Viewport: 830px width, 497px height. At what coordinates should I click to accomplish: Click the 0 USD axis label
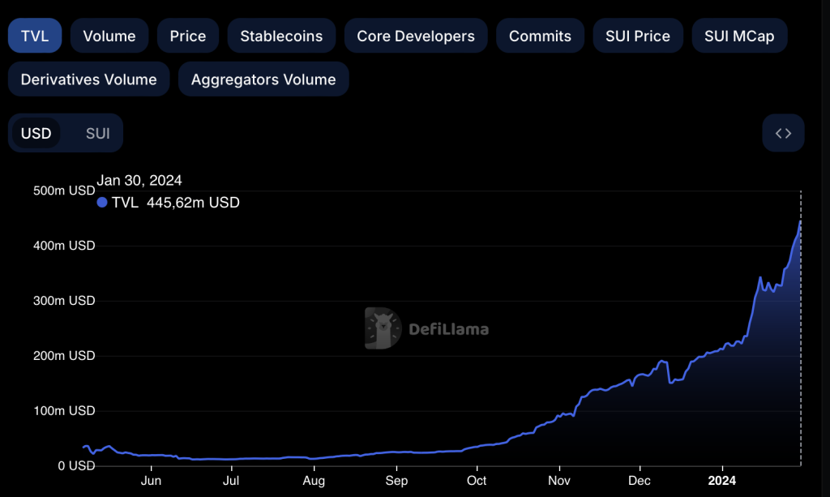[76, 465]
